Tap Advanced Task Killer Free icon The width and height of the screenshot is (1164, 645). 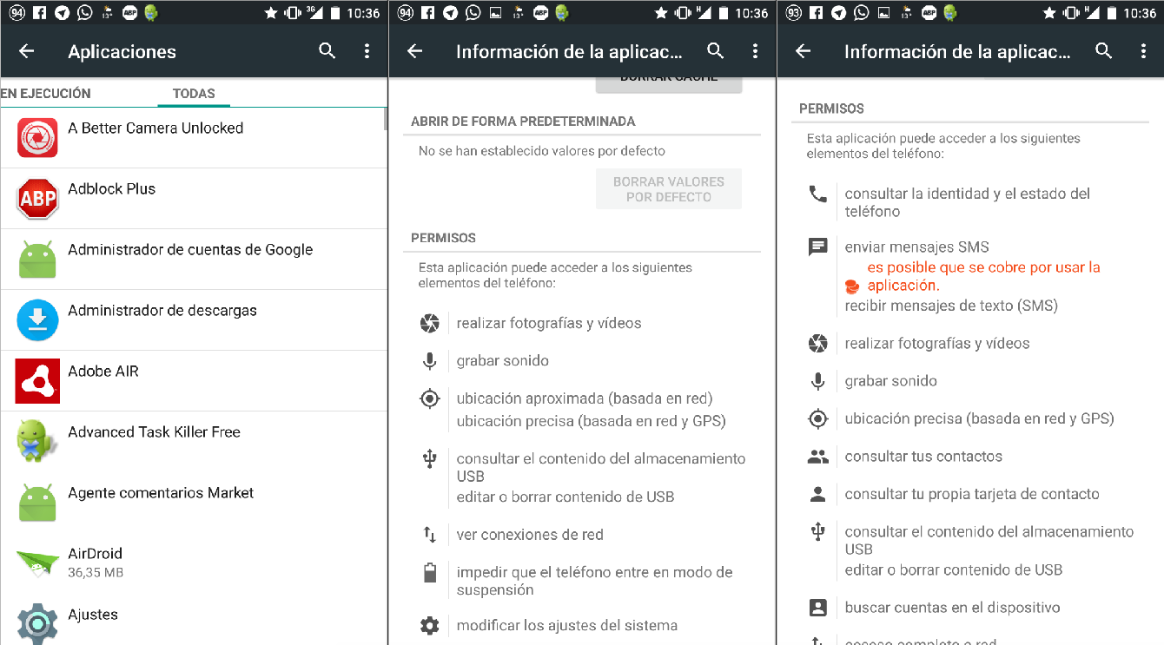(x=37, y=441)
